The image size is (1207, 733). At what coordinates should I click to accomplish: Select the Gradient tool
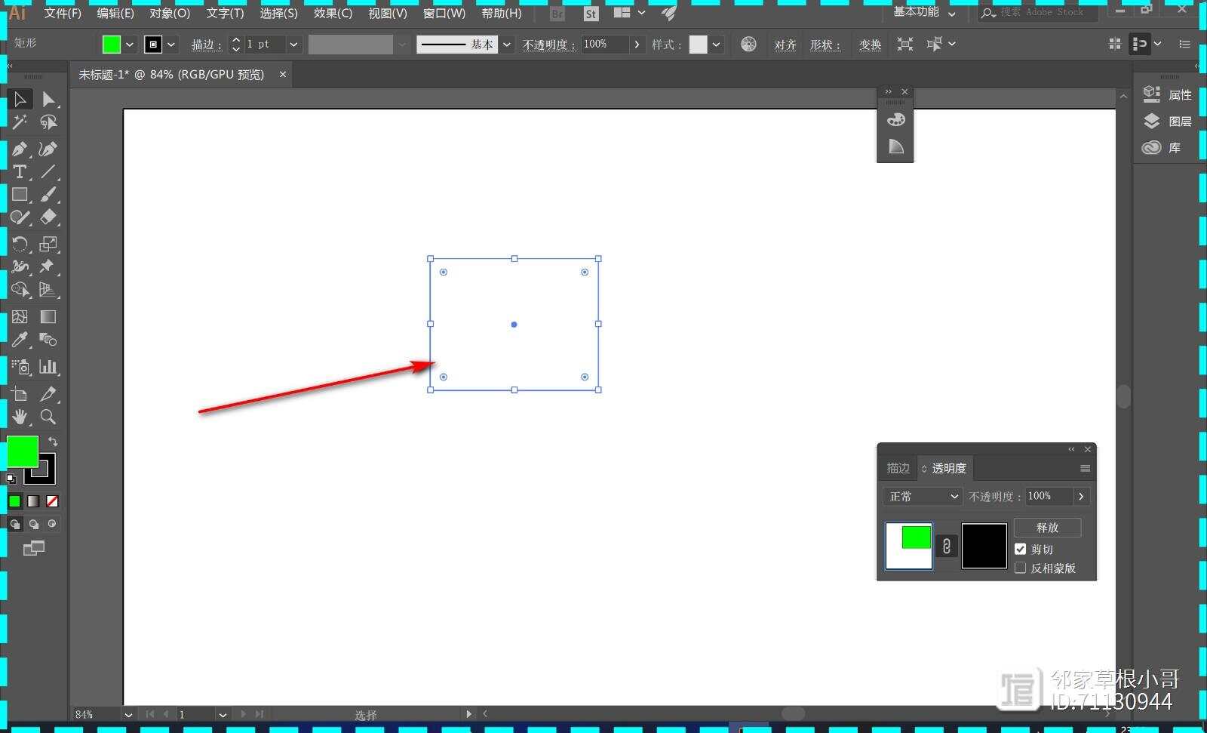click(48, 316)
